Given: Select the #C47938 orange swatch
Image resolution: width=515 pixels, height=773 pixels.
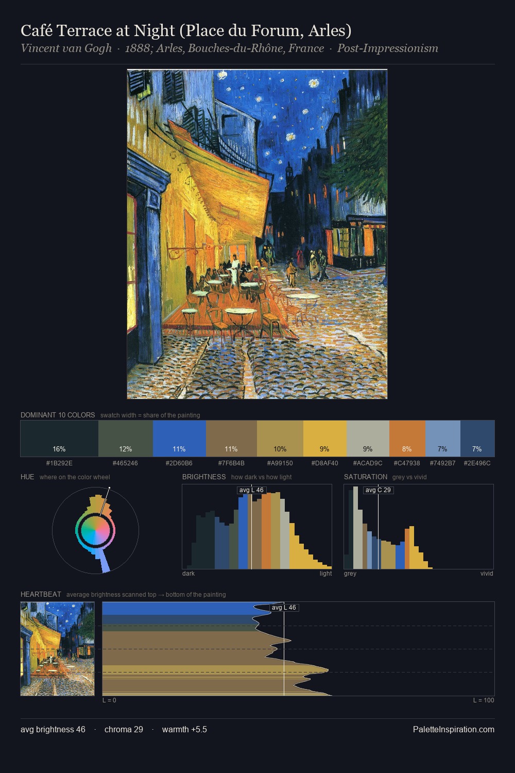Looking at the screenshot, I should (407, 439).
